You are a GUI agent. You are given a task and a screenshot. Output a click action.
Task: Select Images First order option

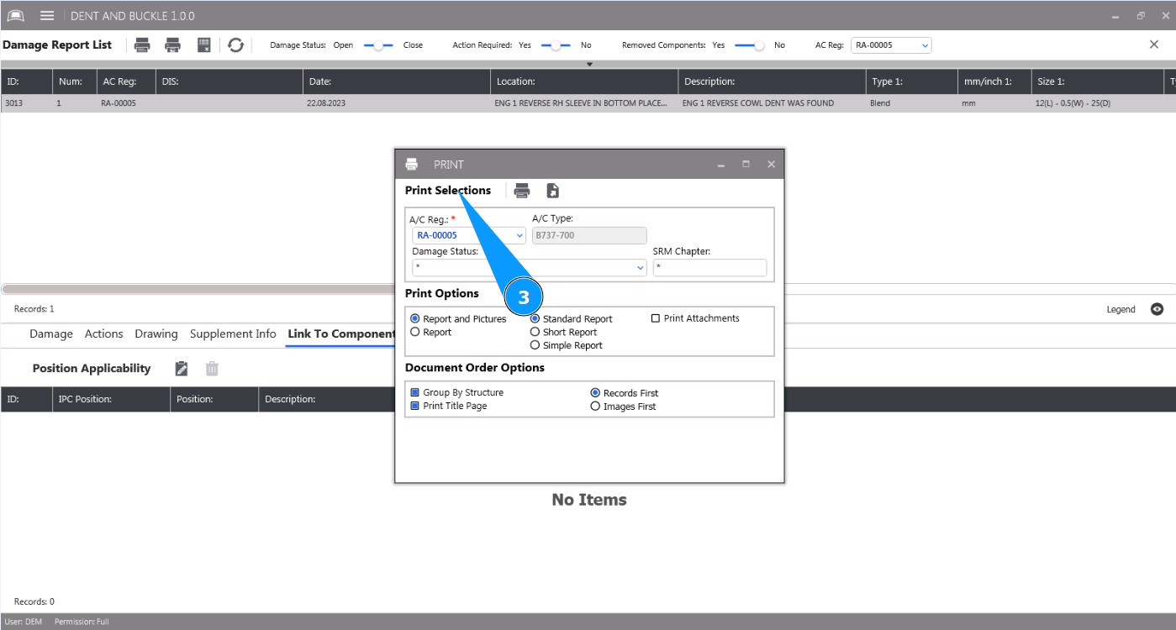623,407
